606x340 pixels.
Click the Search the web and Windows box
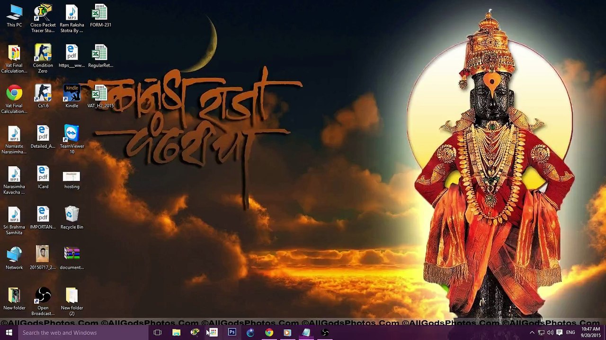tap(82, 332)
